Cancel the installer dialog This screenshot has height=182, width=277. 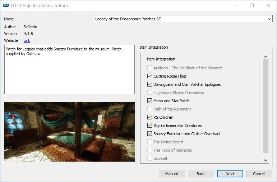(259, 174)
